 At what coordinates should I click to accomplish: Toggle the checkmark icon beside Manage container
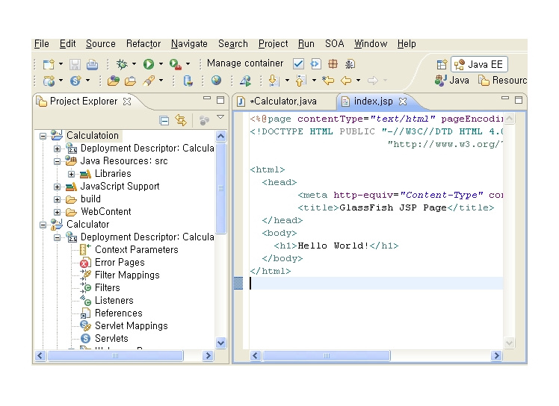pyautogui.click(x=298, y=64)
